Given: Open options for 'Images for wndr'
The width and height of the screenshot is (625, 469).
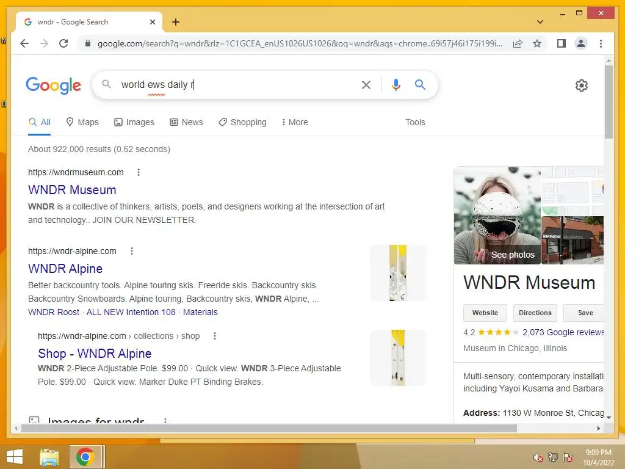Looking at the screenshot, I should (x=165, y=420).
